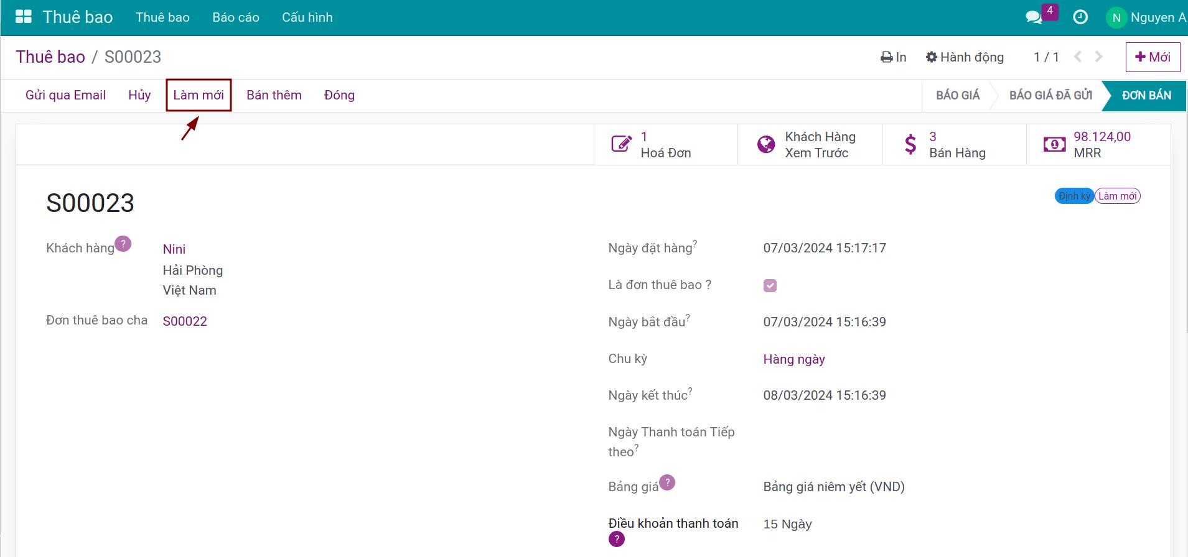
Task: Open the Hành động dropdown
Action: [965, 57]
